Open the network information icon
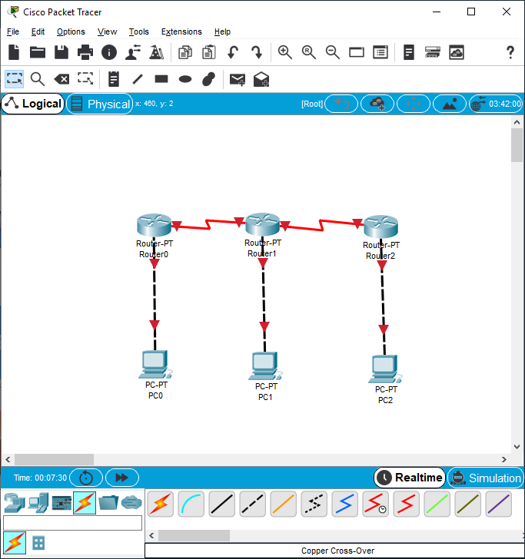525x559 pixels. coord(109,52)
